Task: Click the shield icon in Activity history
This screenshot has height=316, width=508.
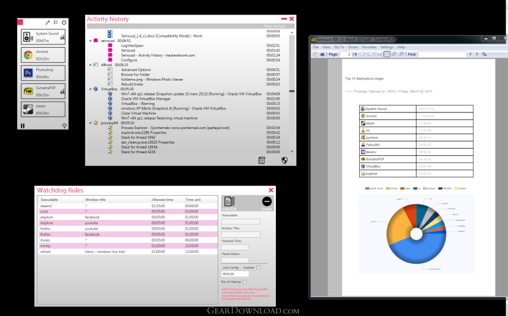Action: (x=284, y=160)
